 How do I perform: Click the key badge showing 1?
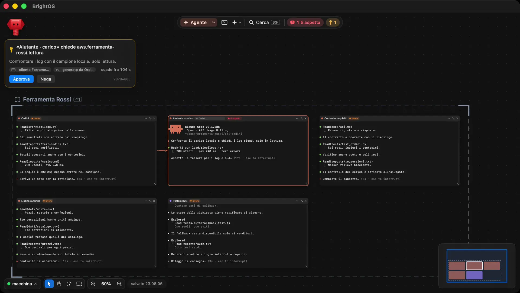point(333,23)
